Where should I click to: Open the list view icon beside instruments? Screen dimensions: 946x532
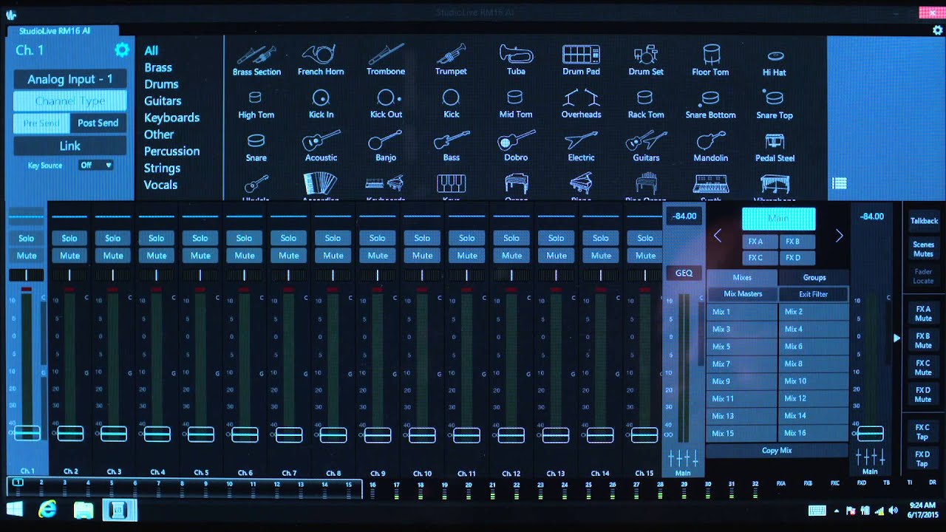click(840, 183)
